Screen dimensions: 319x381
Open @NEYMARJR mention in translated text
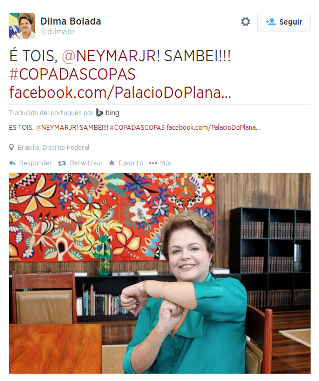pos(56,127)
